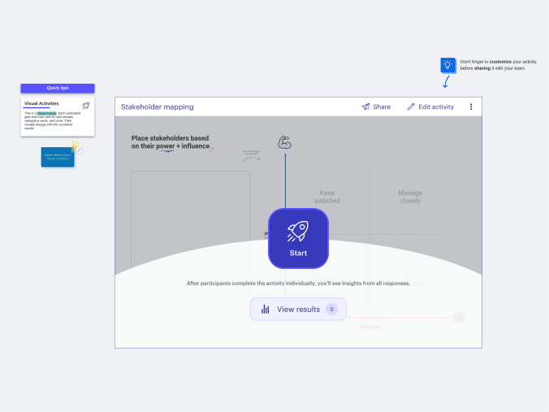The width and height of the screenshot is (549, 412).
Task: Select the Keep satisfied quadrant
Action: [x=328, y=197]
